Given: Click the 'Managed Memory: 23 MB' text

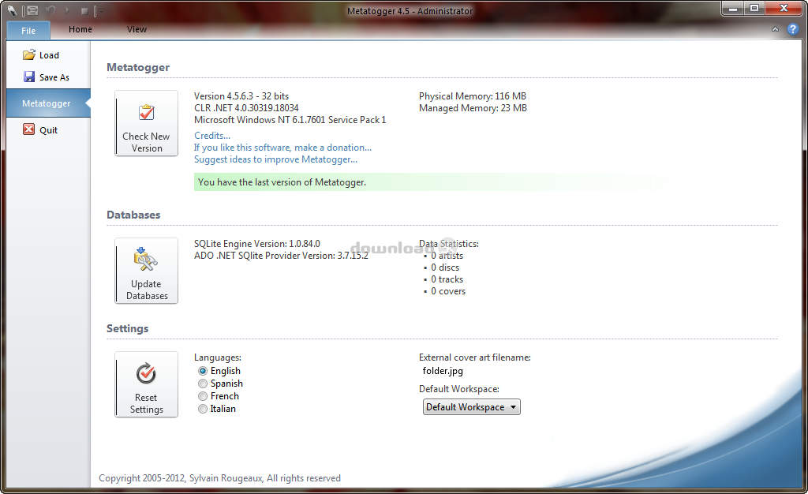Looking at the screenshot, I should tap(473, 107).
